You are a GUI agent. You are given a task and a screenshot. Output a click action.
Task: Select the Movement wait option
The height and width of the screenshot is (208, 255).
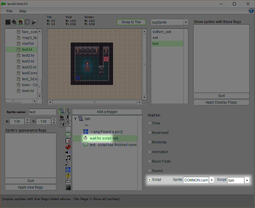pyautogui.click(x=150, y=133)
